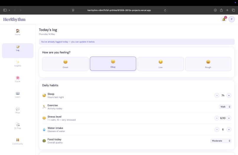This screenshot has height=155, width=238.
Task: Click the already-logged notice banner
Action: (x=137, y=42)
